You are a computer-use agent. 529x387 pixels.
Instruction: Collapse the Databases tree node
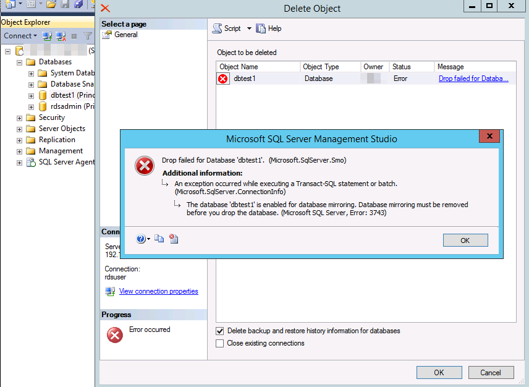[x=20, y=62]
